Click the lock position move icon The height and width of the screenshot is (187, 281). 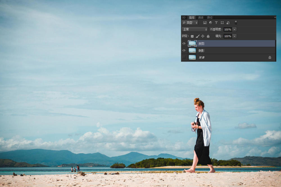[x=203, y=36]
